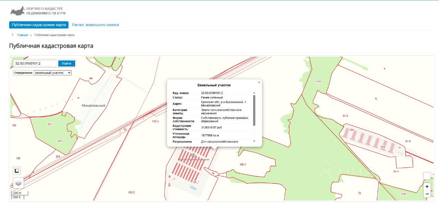Click parcel number 441 on map

tap(91, 79)
